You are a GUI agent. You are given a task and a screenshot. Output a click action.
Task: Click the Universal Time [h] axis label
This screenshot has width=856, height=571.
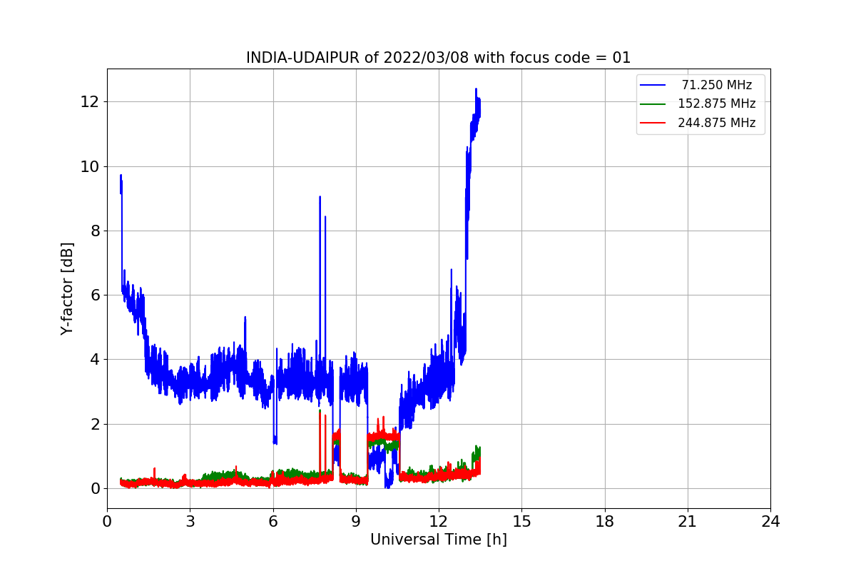point(439,540)
